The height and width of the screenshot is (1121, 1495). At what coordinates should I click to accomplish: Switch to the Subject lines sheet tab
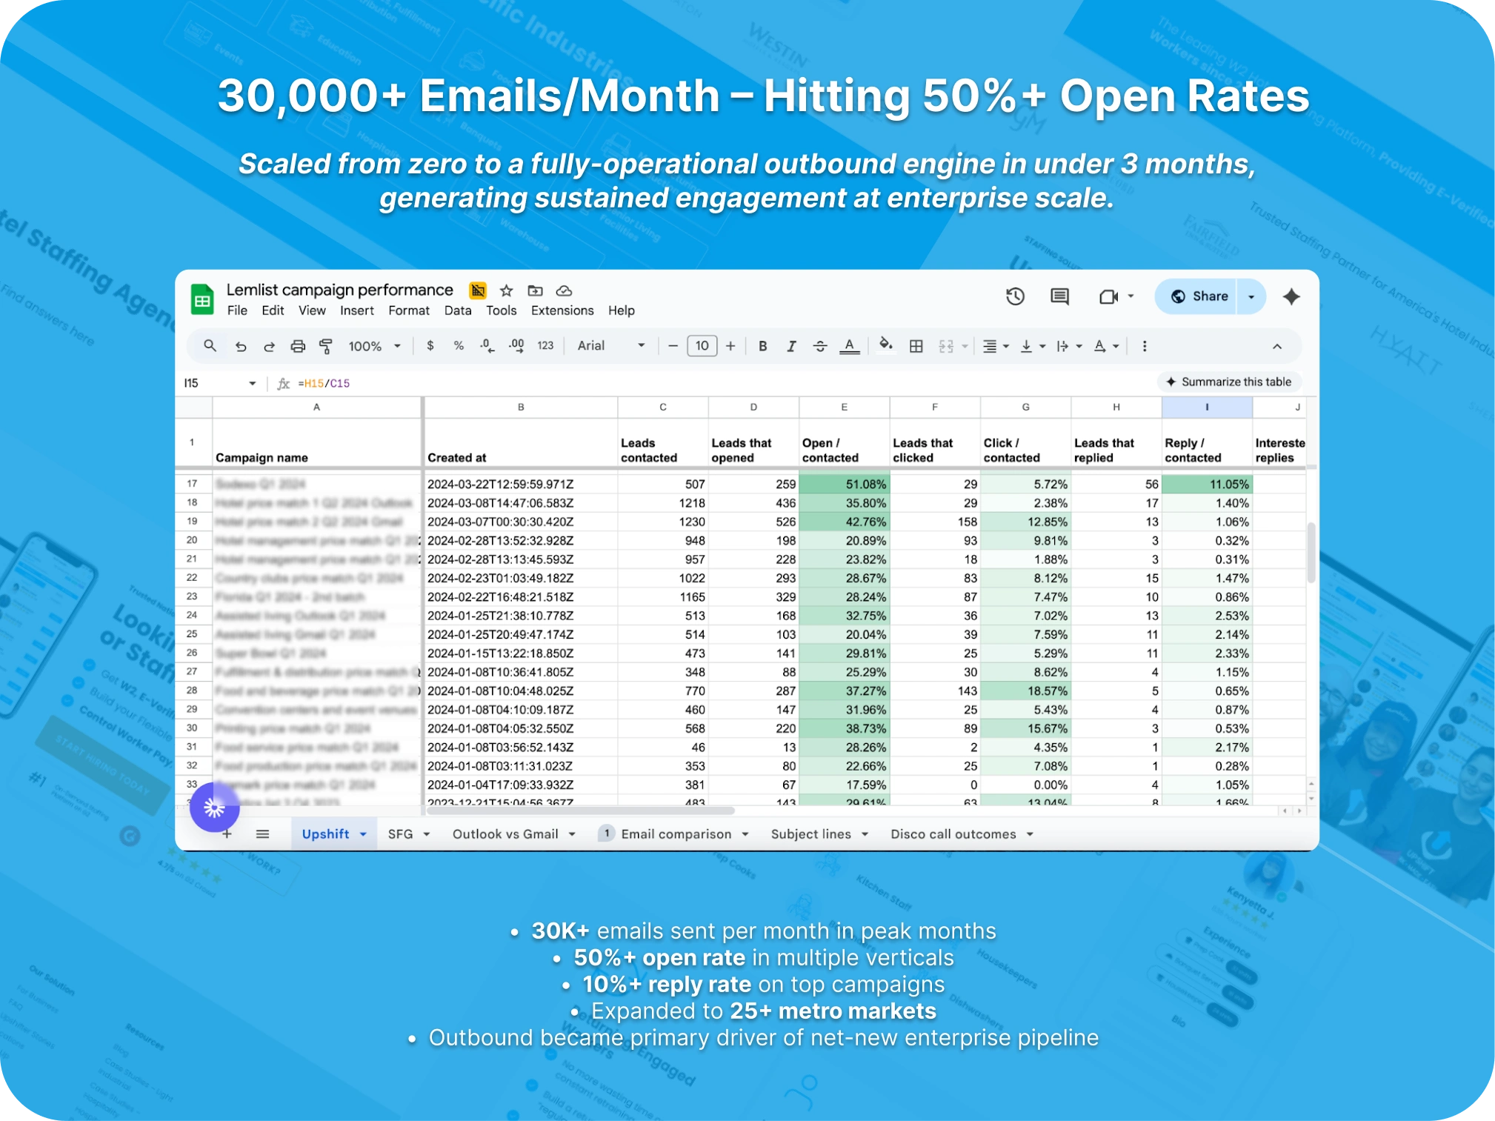(x=810, y=834)
